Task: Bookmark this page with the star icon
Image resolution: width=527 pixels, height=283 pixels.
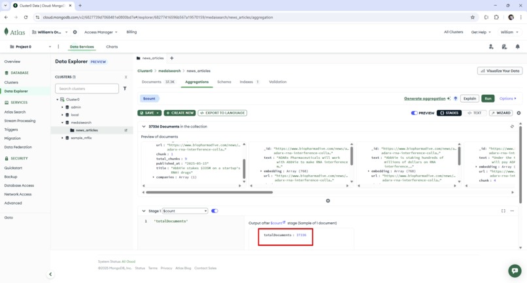Action: pyautogui.click(x=473, y=17)
